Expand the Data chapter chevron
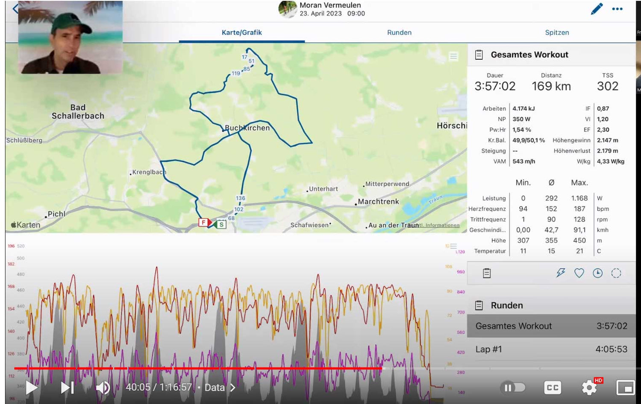 point(233,387)
